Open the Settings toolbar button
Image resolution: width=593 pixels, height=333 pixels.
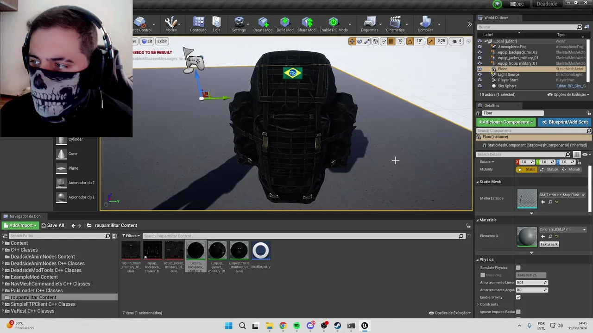[239, 24]
